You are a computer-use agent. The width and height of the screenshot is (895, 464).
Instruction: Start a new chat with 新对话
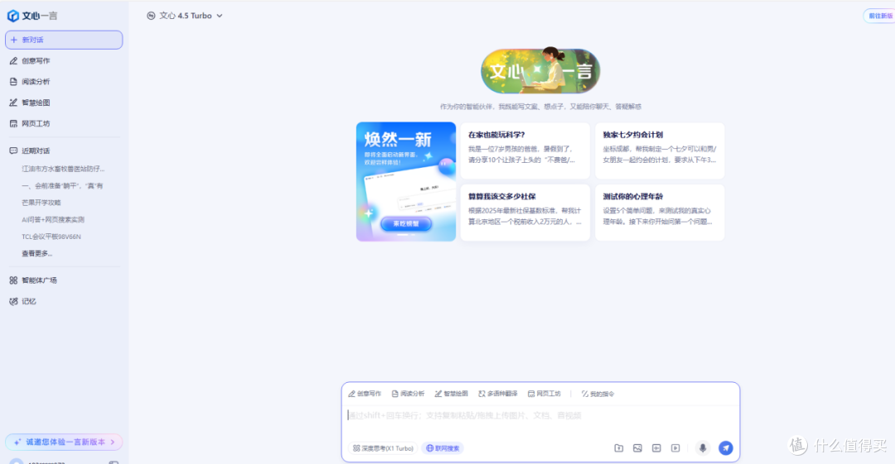point(64,40)
